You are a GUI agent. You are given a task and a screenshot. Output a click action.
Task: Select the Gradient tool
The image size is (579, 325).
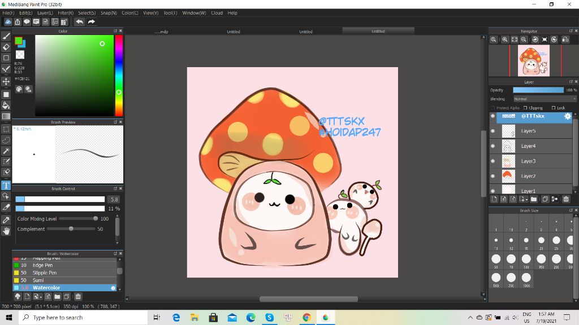6,116
